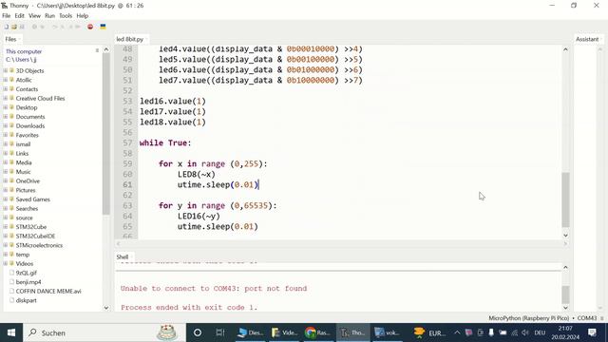Viewport: 608px width, 342px height.
Task: Open Task View on the taskbar
Action: point(219,332)
